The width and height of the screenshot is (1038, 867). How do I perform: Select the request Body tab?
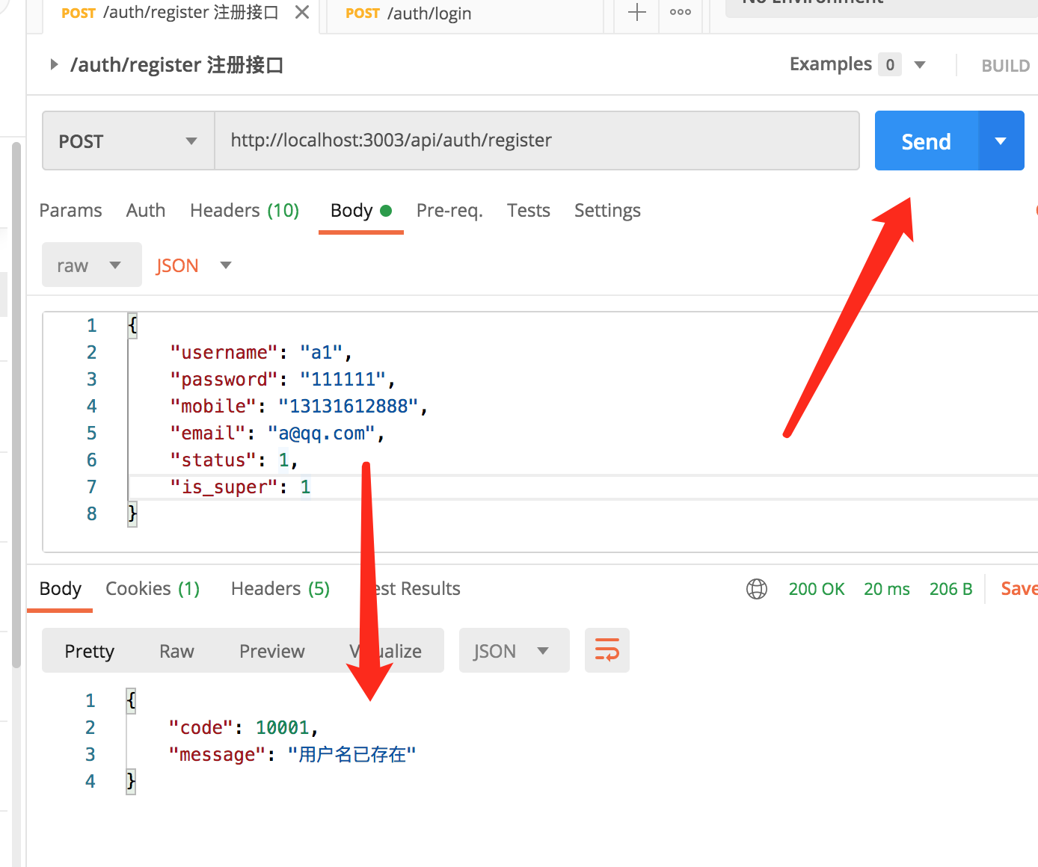click(x=361, y=211)
